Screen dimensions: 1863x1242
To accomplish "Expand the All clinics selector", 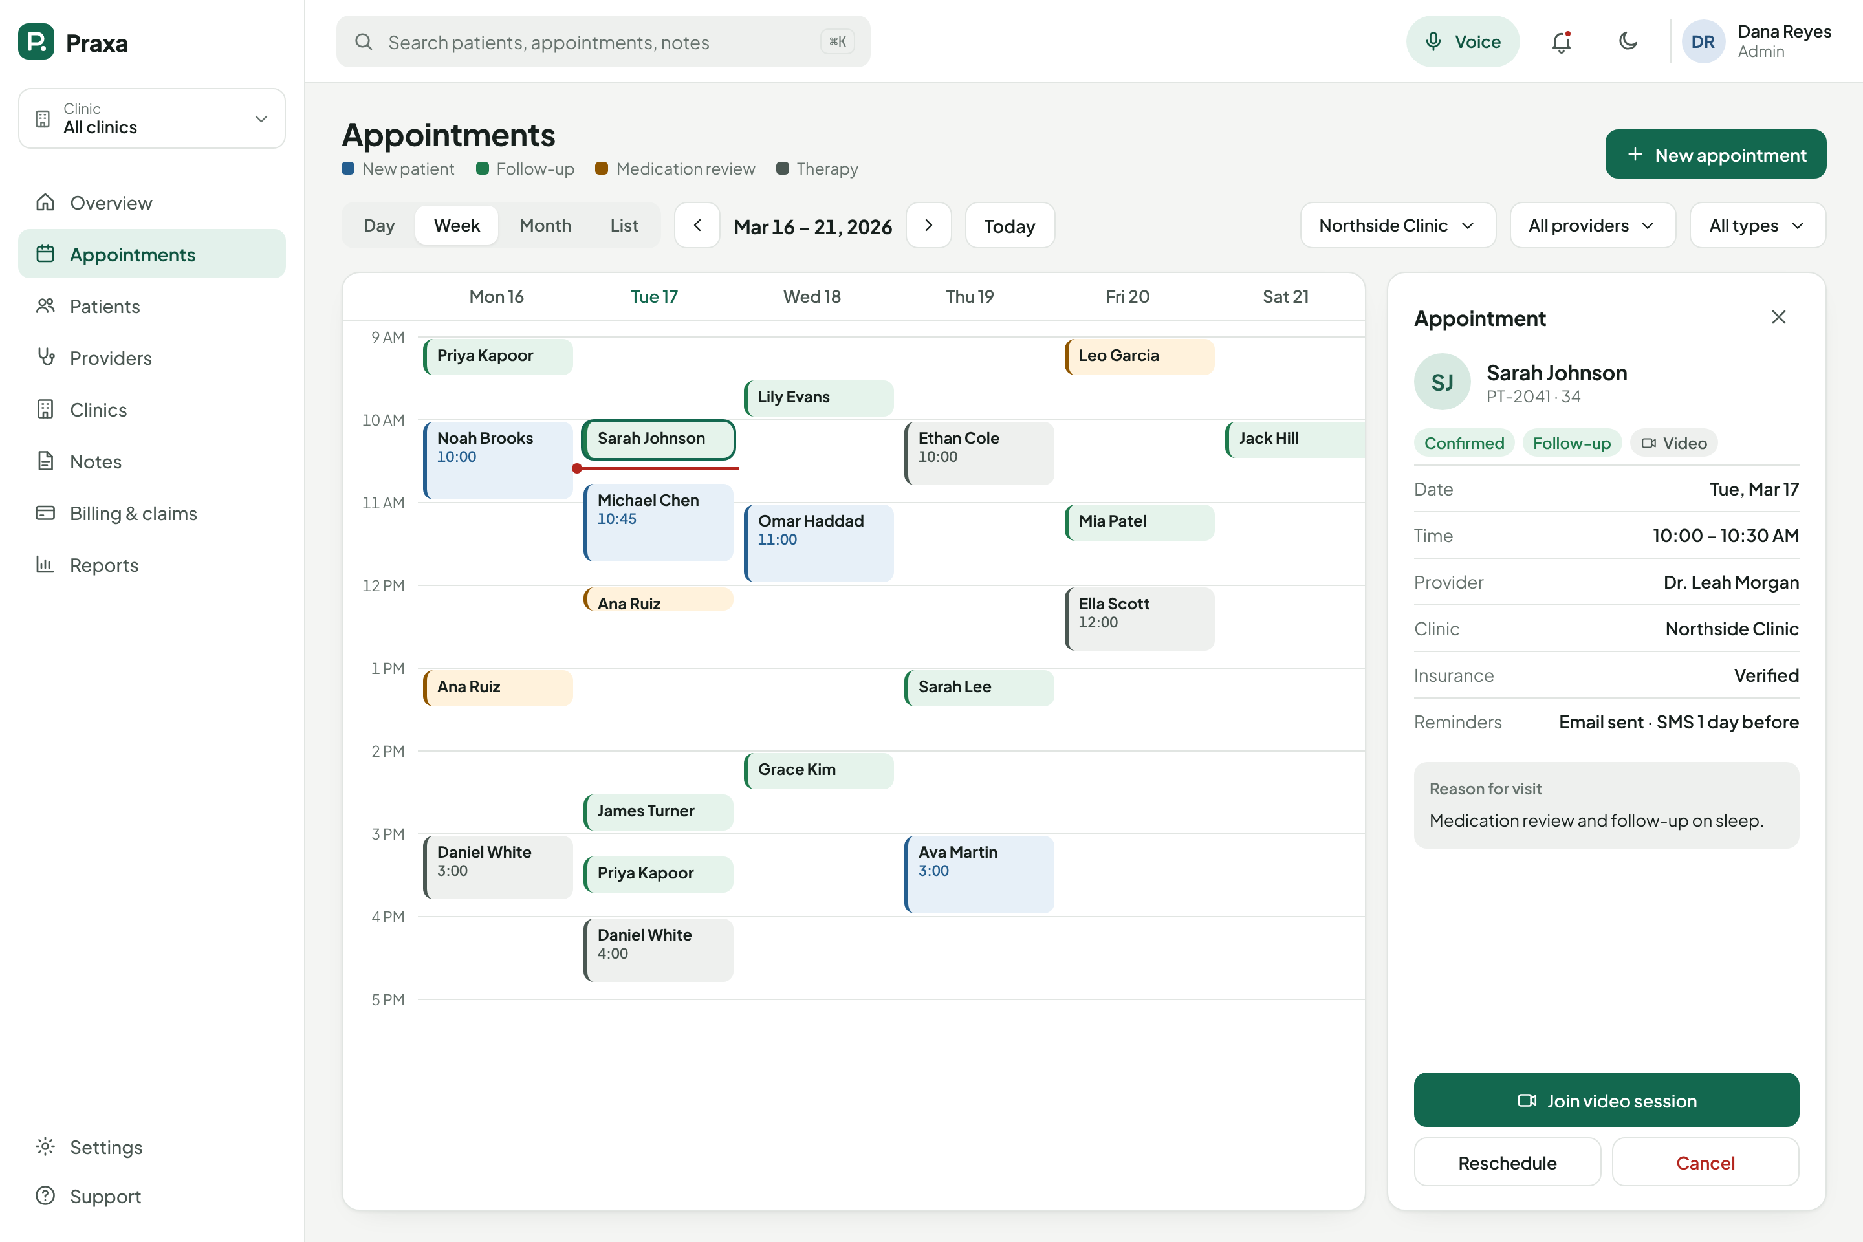I will pyautogui.click(x=152, y=119).
